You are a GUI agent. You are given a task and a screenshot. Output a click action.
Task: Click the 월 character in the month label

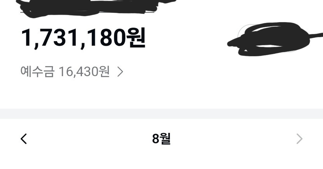tap(165, 139)
